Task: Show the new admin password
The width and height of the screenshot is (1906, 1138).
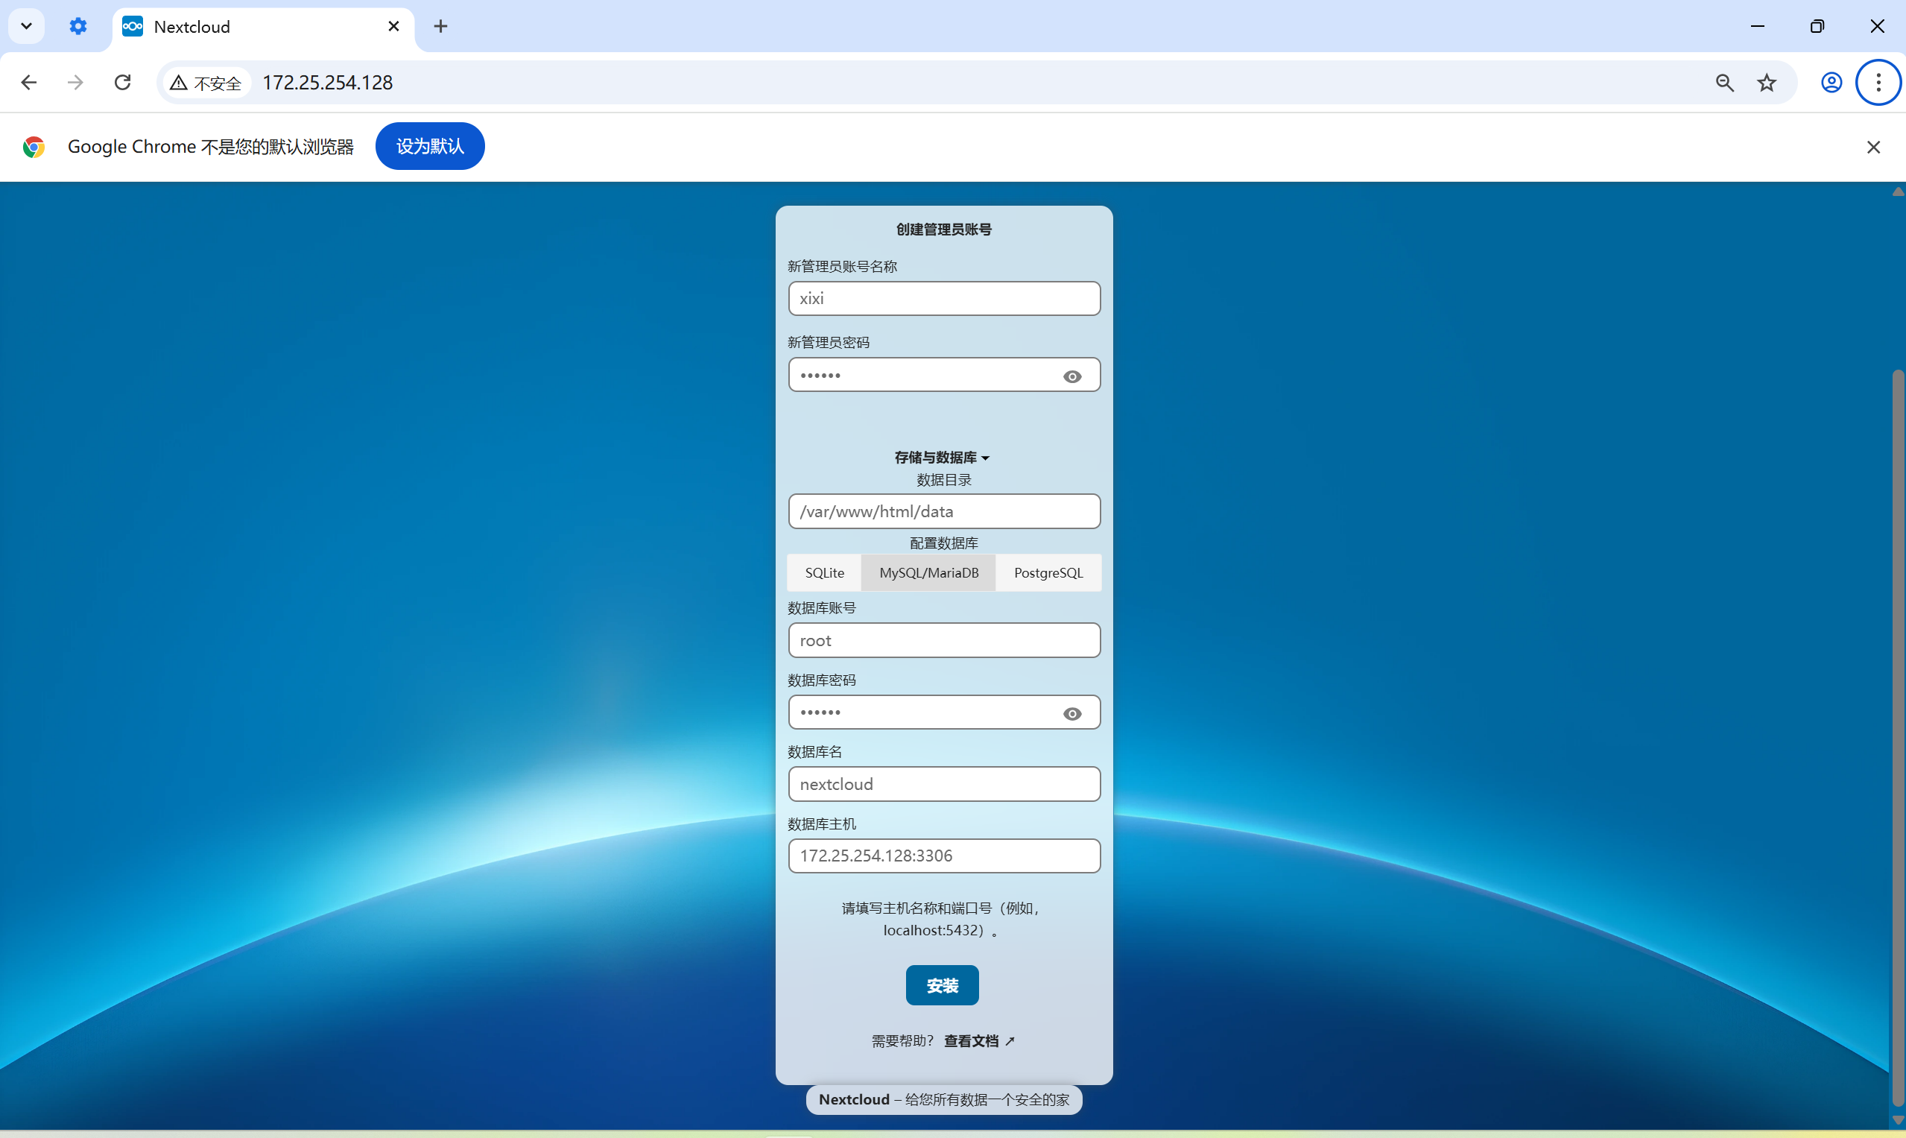Action: click(x=1071, y=376)
